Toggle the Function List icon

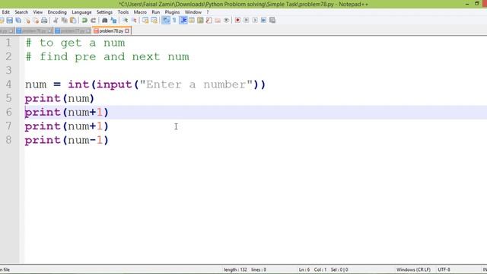coord(209,21)
